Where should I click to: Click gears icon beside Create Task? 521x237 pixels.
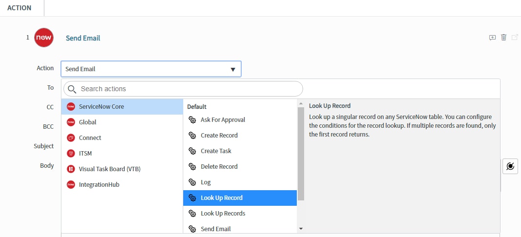coord(192,151)
